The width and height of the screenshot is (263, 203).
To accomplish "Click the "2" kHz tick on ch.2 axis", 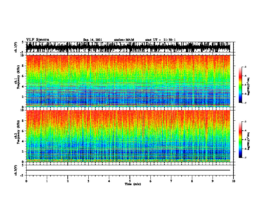I will click(23, 152).
